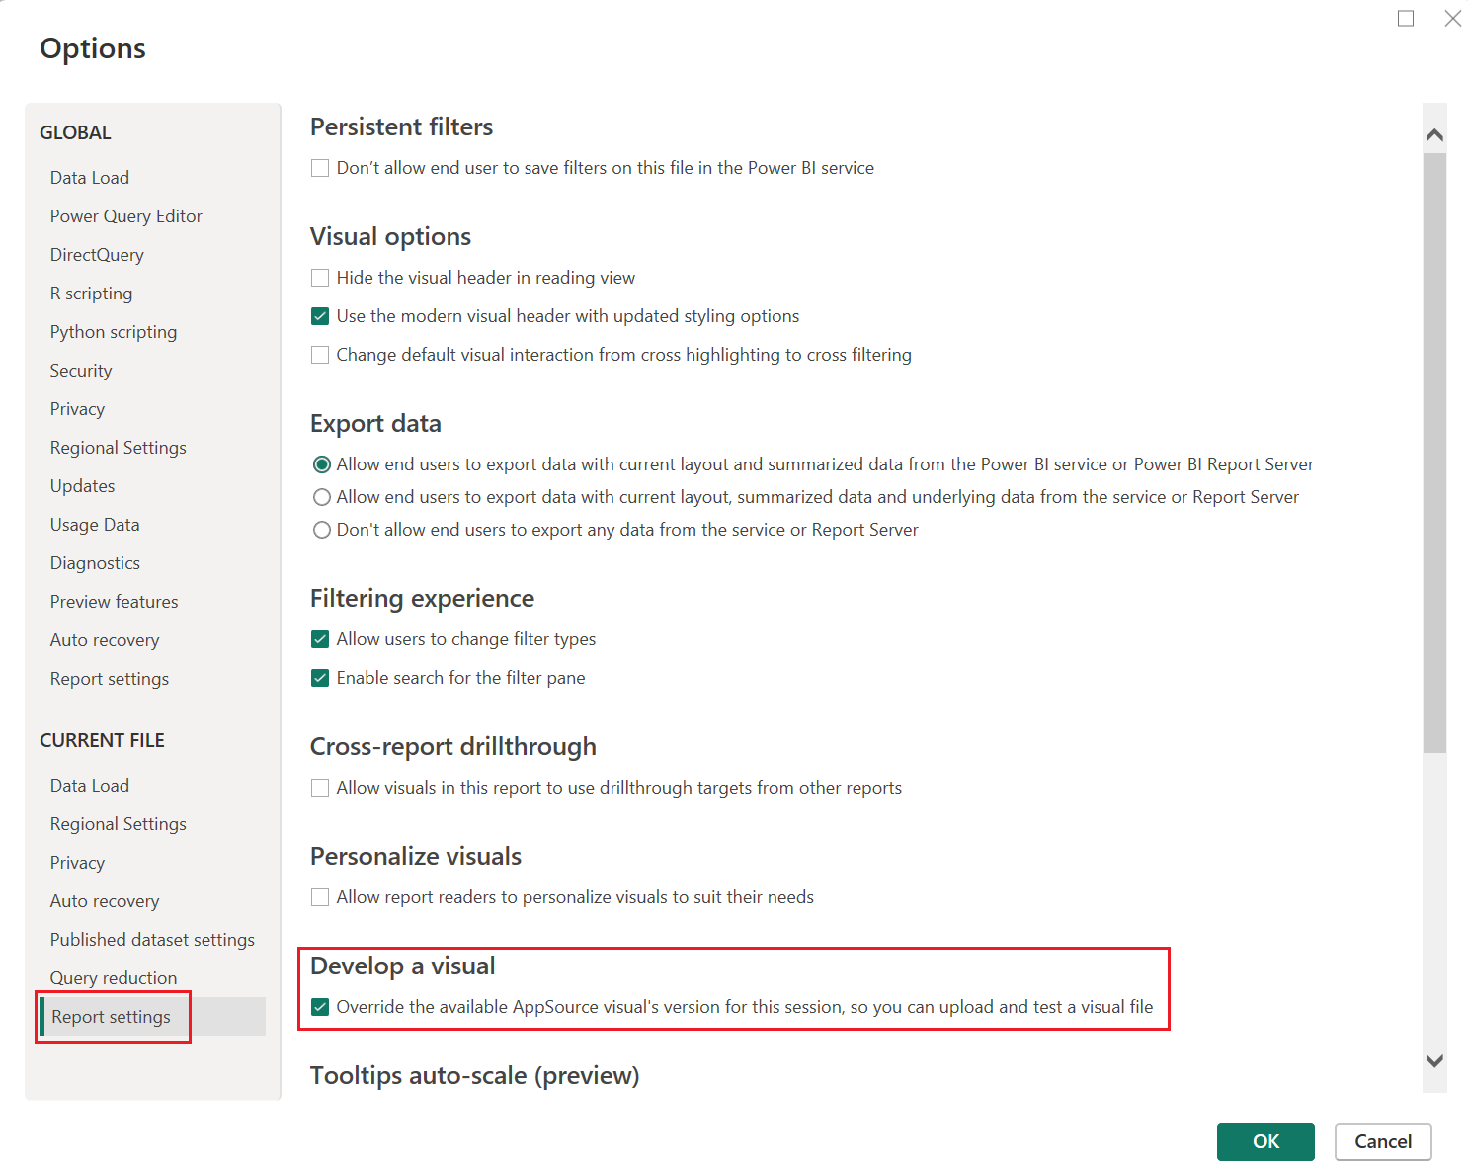Select the DirectQuery settings page
The image size is (1468, 1176).
tap(96, 254)
